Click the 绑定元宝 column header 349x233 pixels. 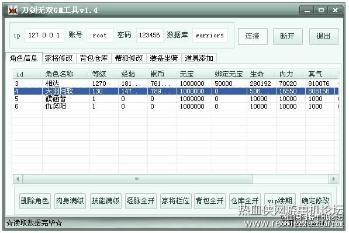[x=229, y=74]
